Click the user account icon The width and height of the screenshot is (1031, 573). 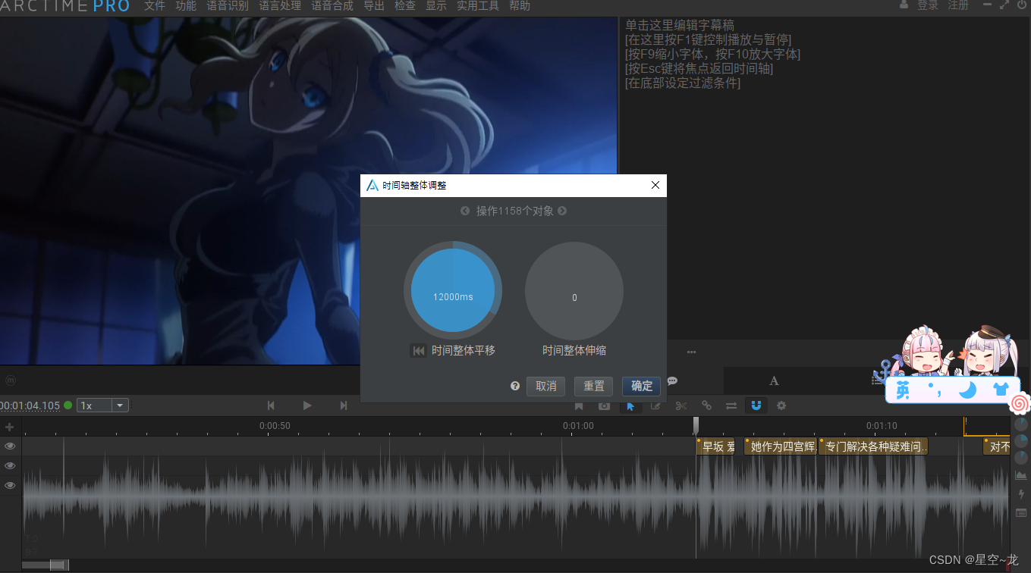pyautogui.click(x=904, y=5)
